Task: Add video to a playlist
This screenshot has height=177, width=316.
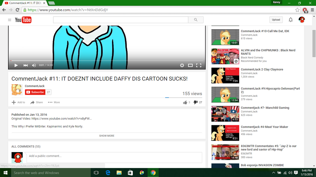Action: click(18, 103)
